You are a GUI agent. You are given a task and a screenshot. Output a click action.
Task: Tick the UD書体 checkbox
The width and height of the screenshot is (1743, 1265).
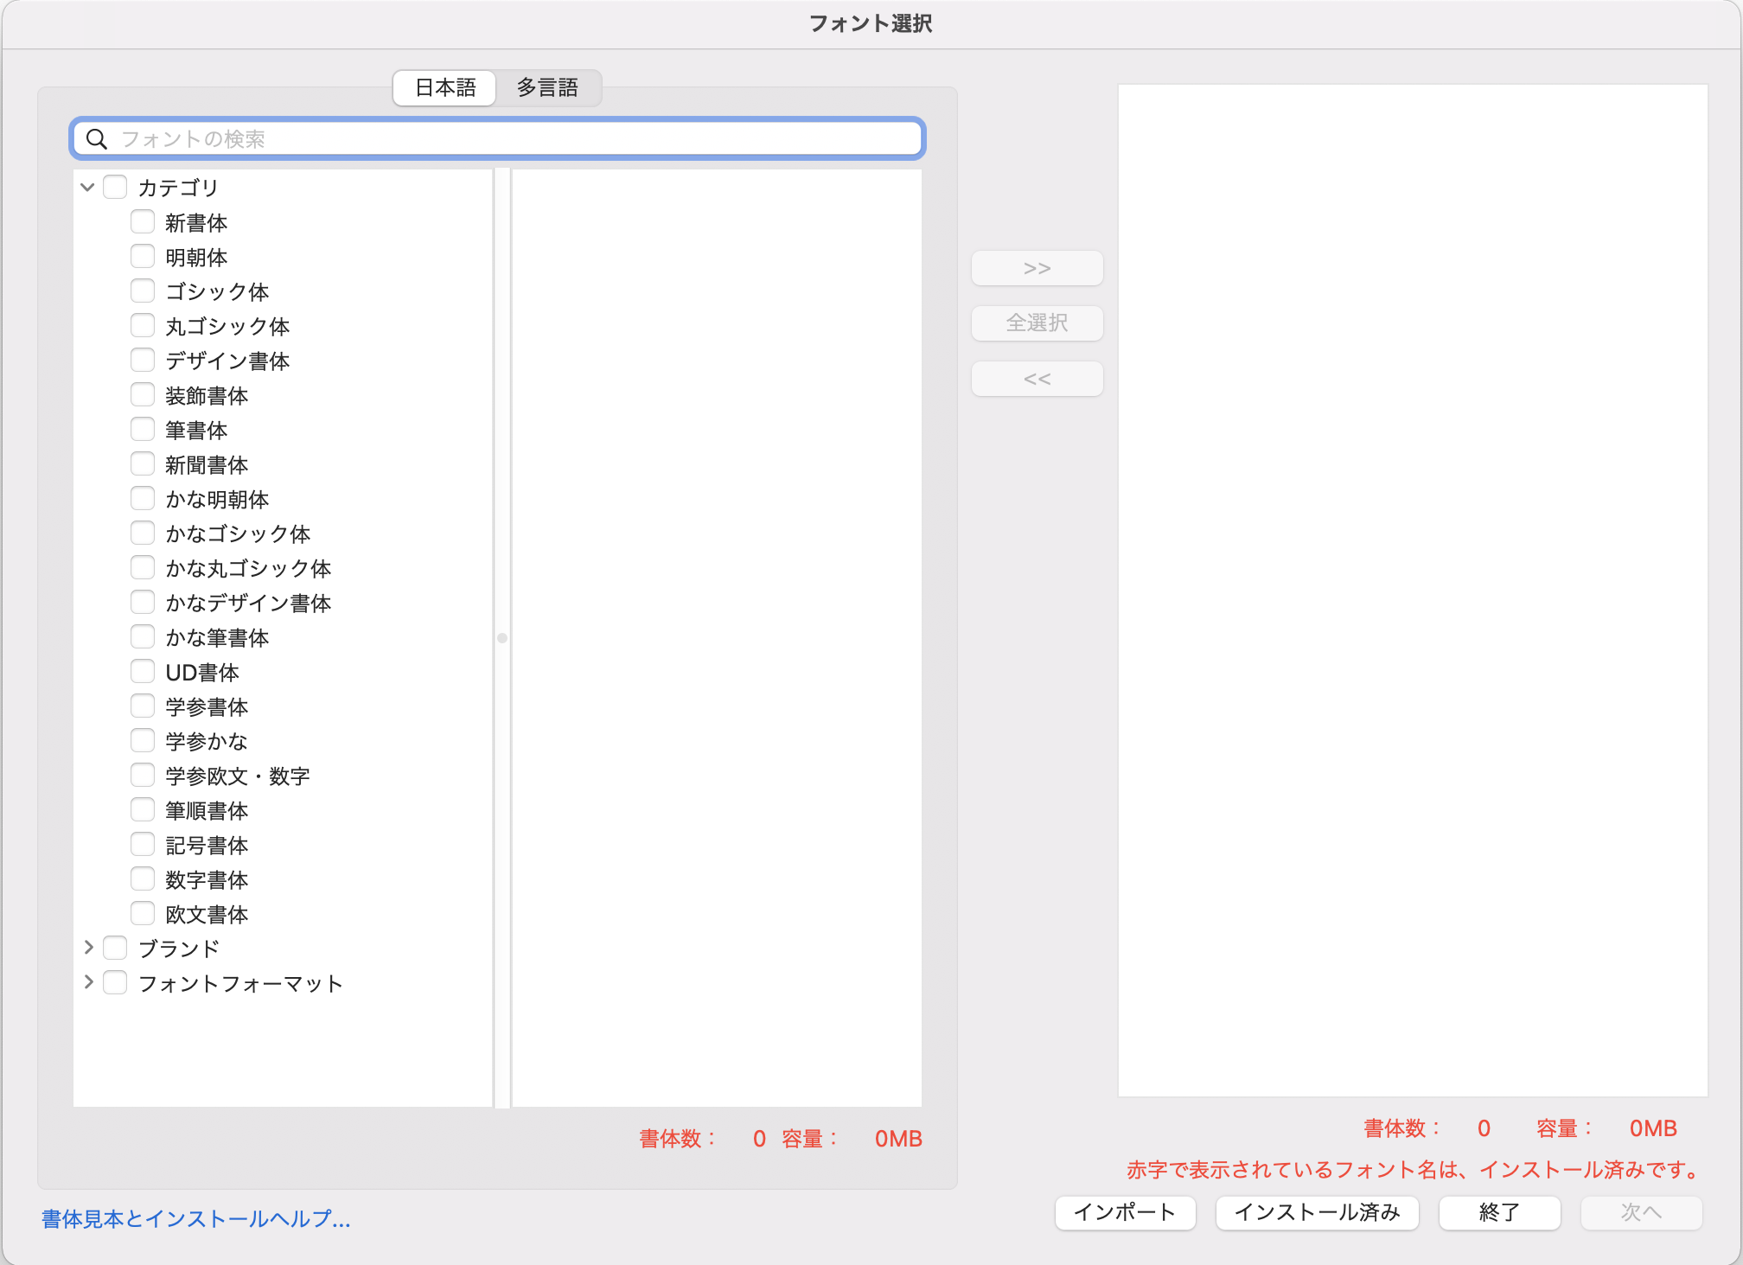click(x=143, y=672)
